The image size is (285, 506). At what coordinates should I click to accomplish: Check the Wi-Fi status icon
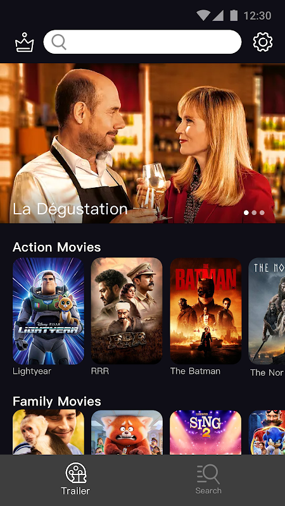coord(203,15)
